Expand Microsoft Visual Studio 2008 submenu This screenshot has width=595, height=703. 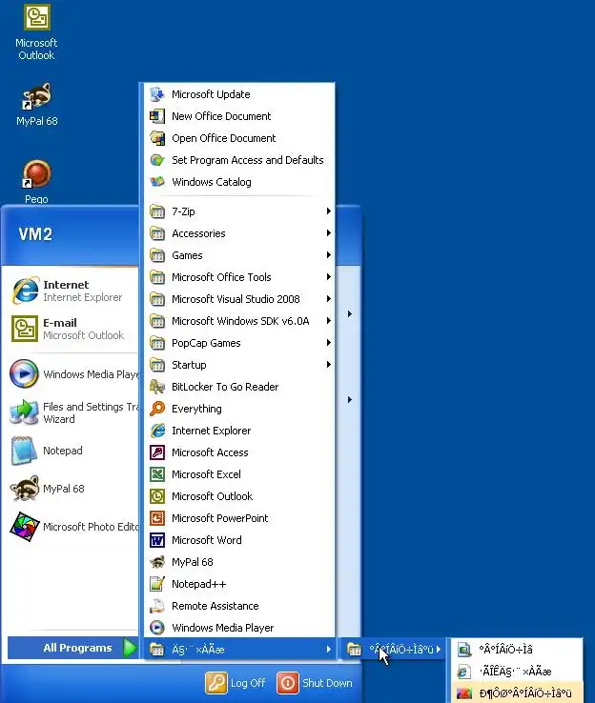(240, 299)
